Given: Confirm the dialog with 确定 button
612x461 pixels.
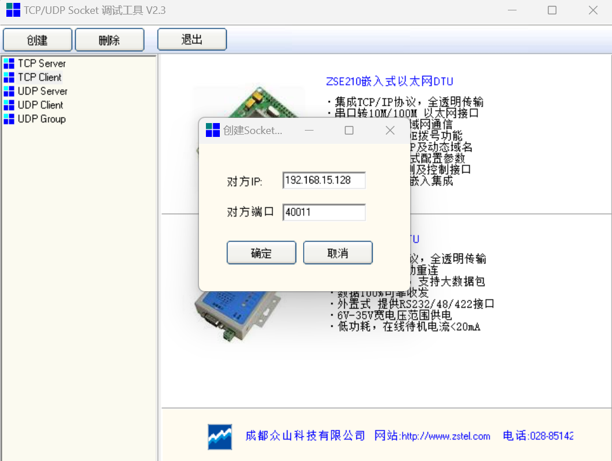Looking at the screenshot, I should coord(261,253).
